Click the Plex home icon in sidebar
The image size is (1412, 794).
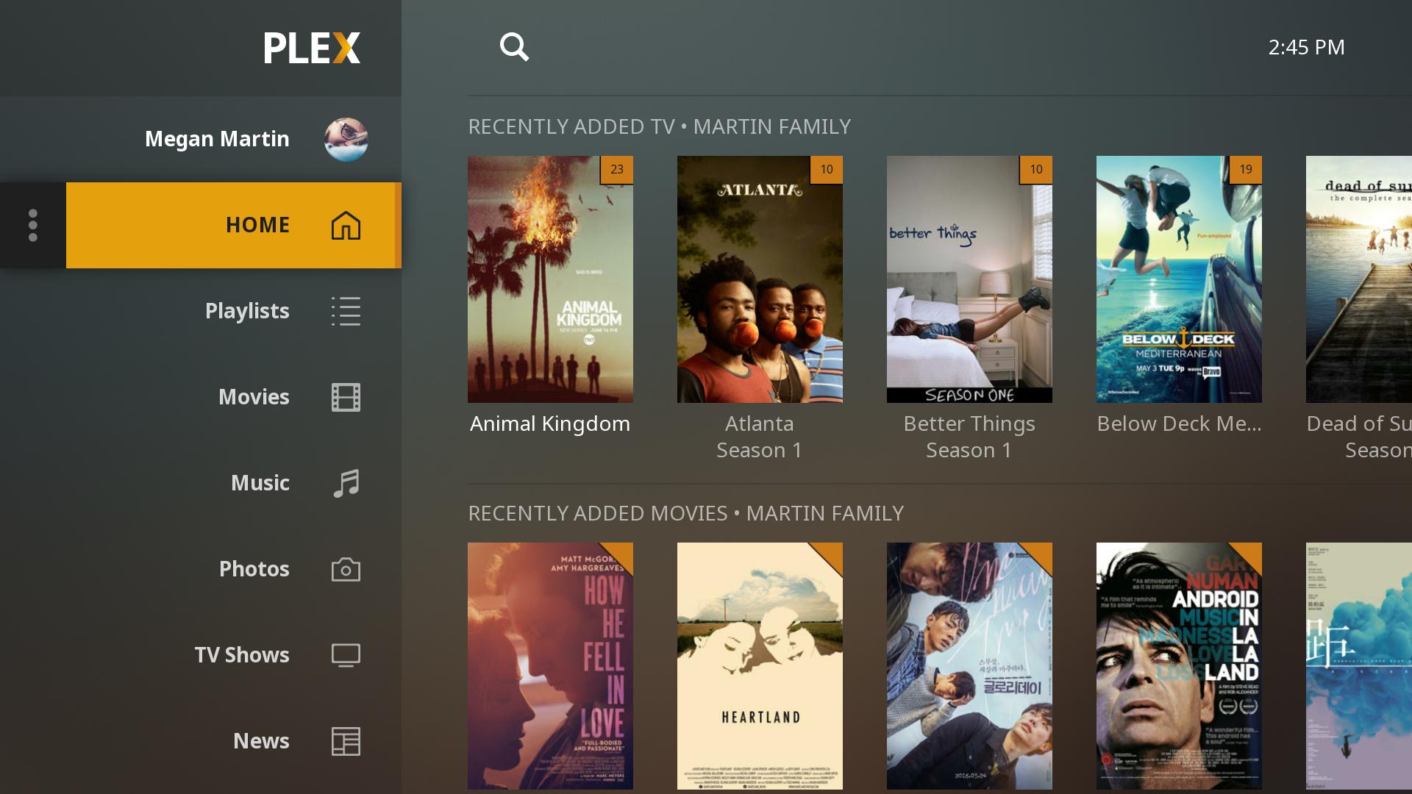coord(345,225)
